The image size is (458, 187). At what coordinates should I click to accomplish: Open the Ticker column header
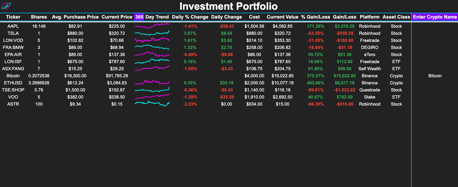pyautogui.click(x=13, y=17)
